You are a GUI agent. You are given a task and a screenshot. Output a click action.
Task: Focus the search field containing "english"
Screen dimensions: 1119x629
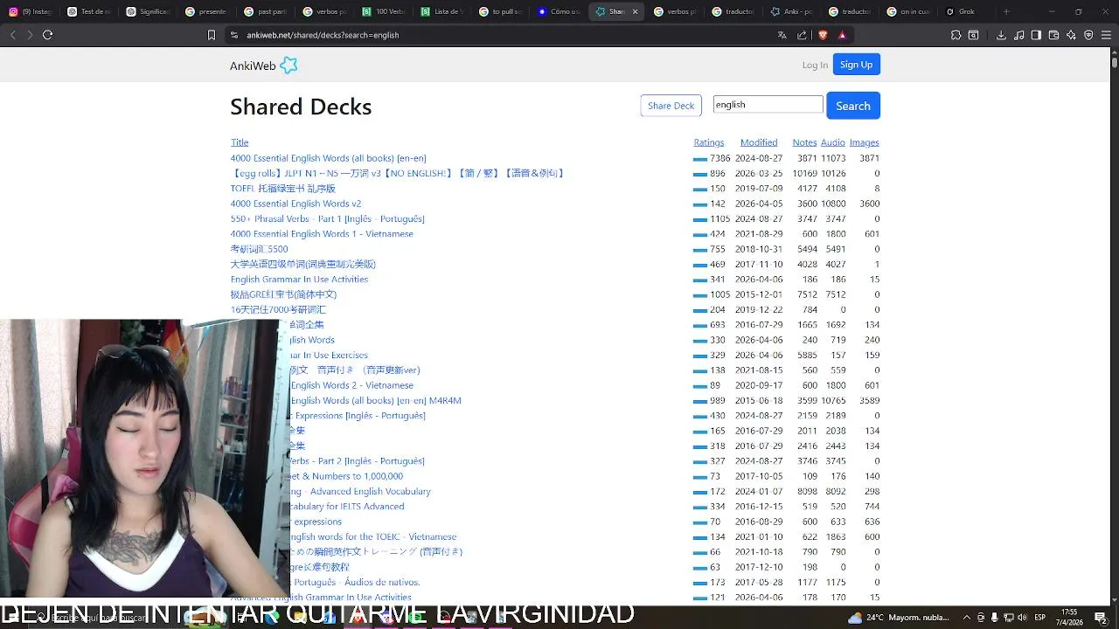768,105
